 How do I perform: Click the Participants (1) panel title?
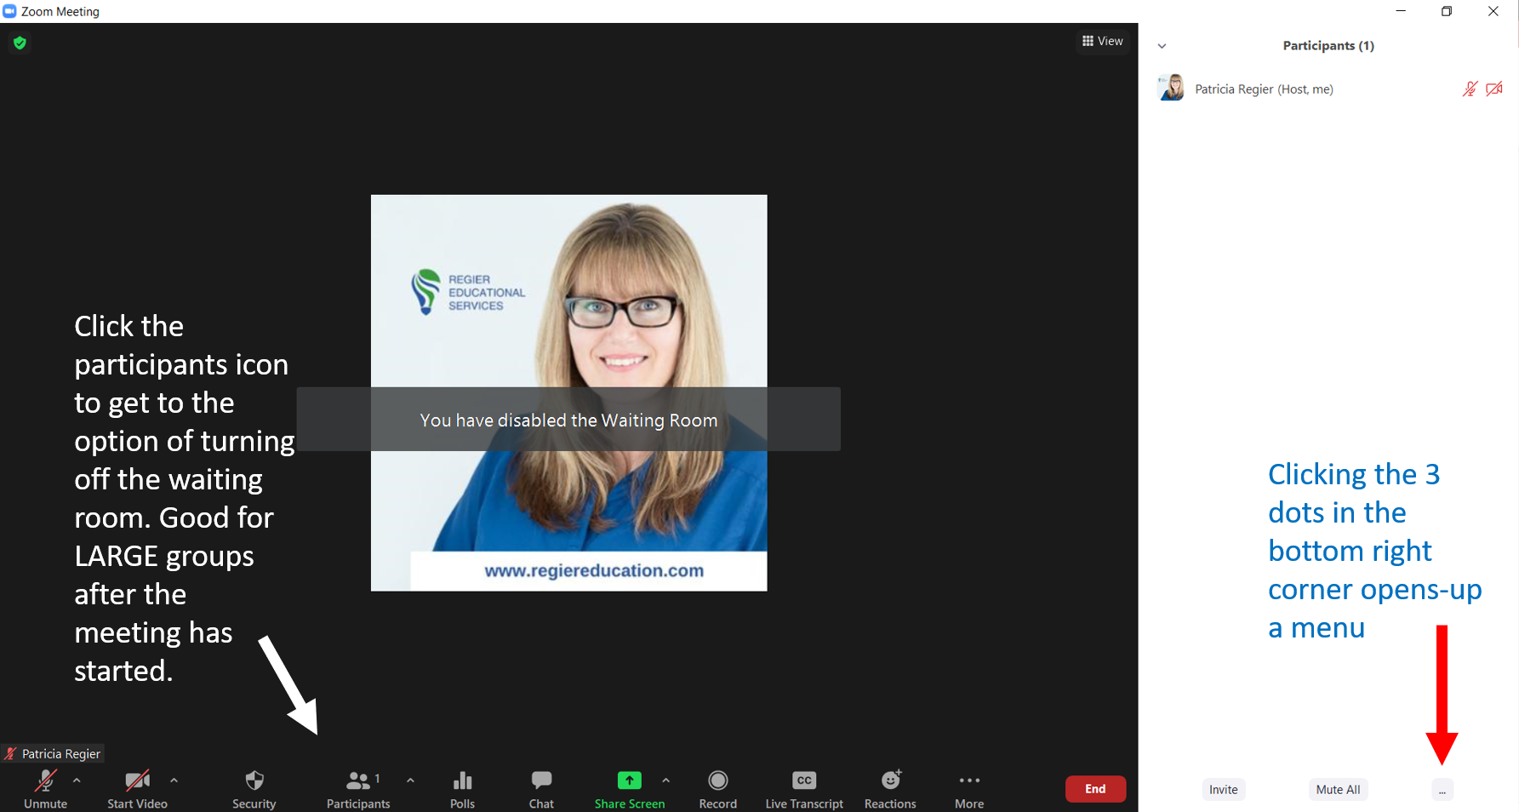(1328, 46)
